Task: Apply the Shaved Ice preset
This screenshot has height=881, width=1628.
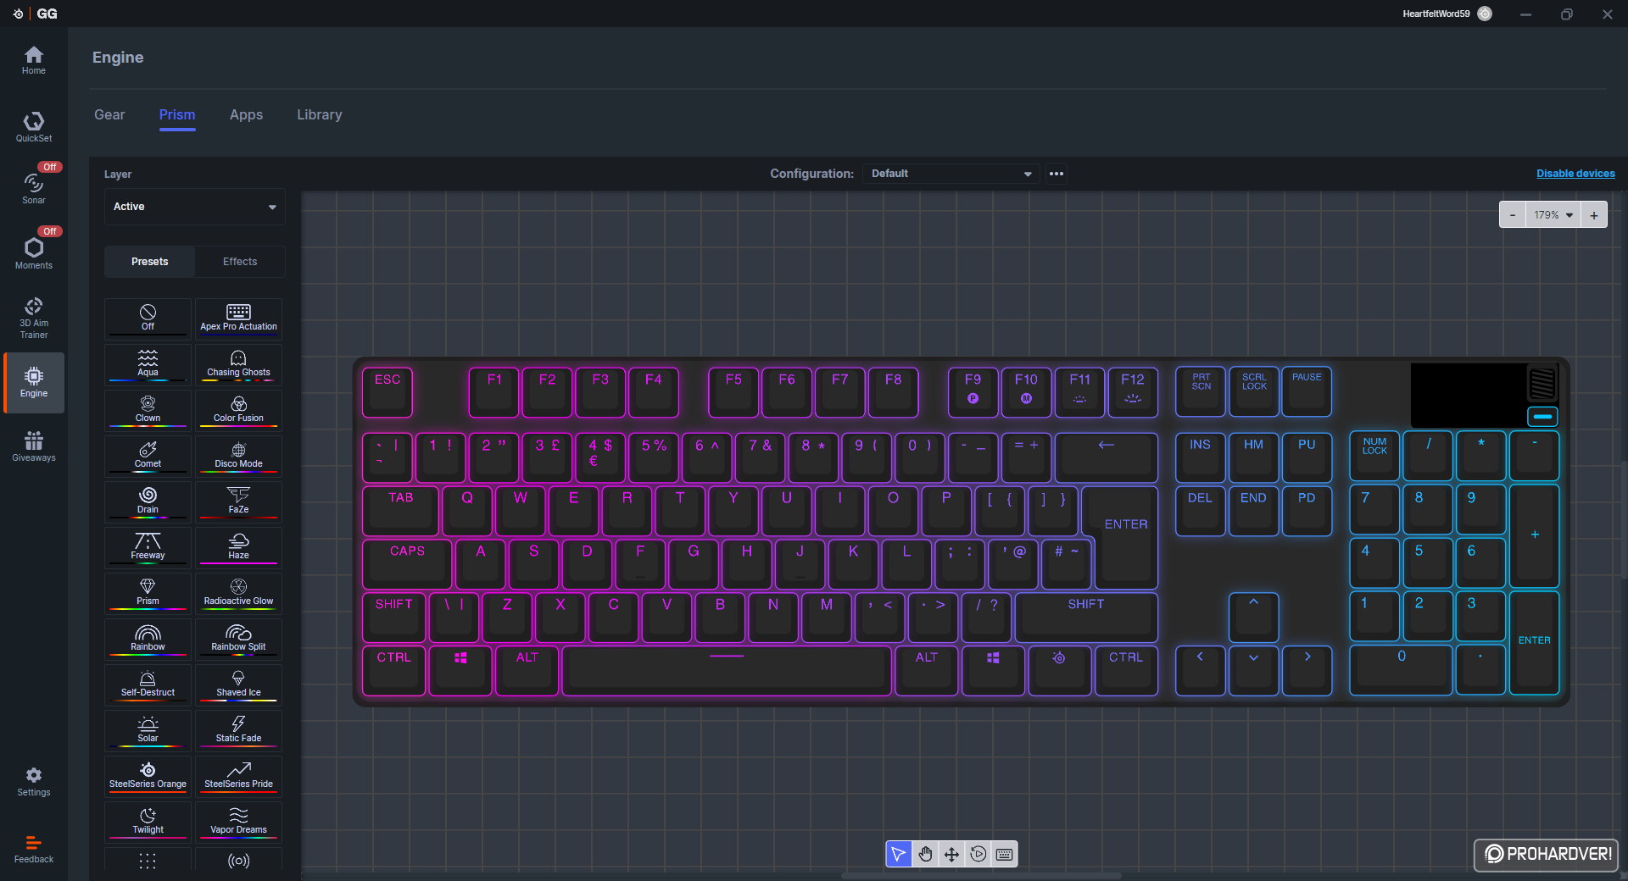Action: coord(238,684)
